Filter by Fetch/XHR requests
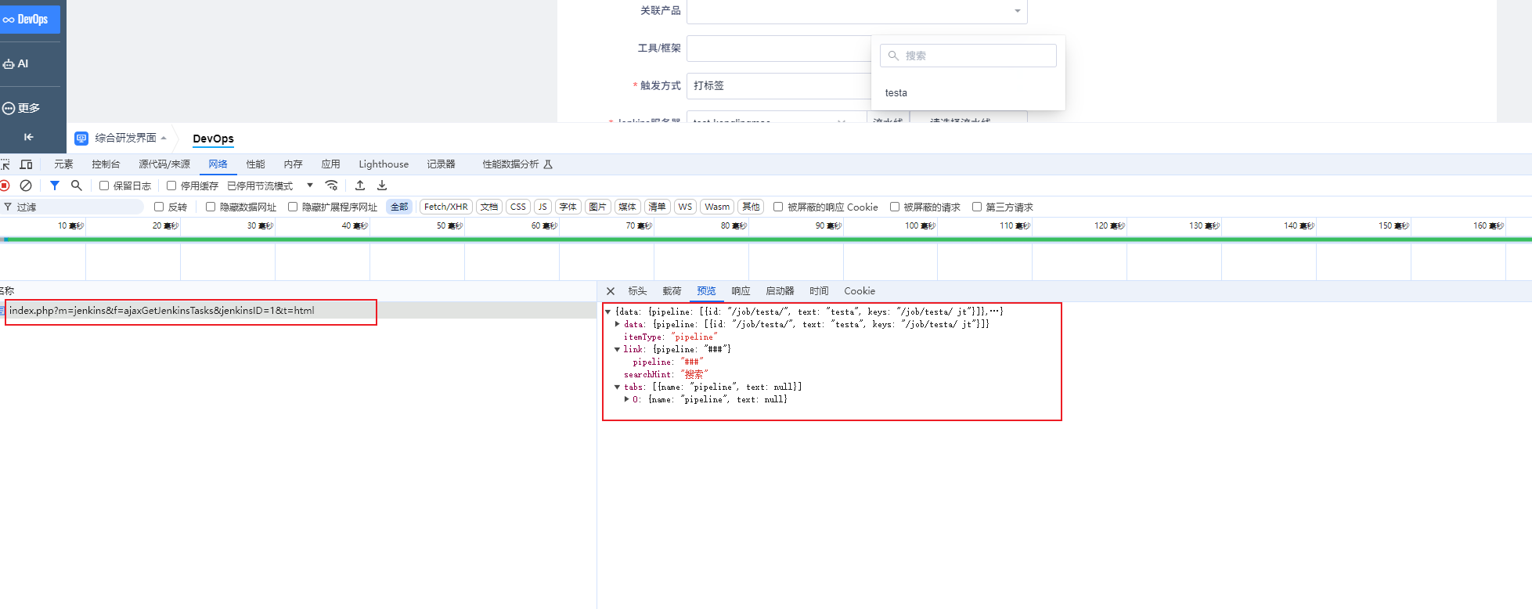 coord(446,207)
